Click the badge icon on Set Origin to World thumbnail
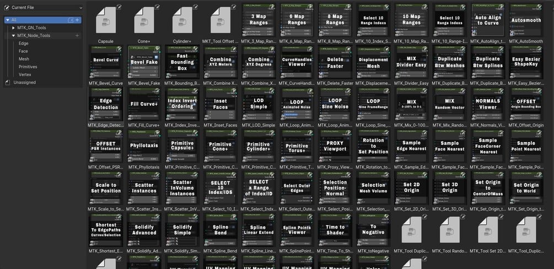Screen dimensions: 554x269 tap(539, 175)
